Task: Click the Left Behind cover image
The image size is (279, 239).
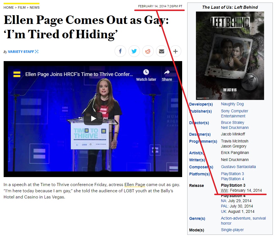Action: coord(230,56)
